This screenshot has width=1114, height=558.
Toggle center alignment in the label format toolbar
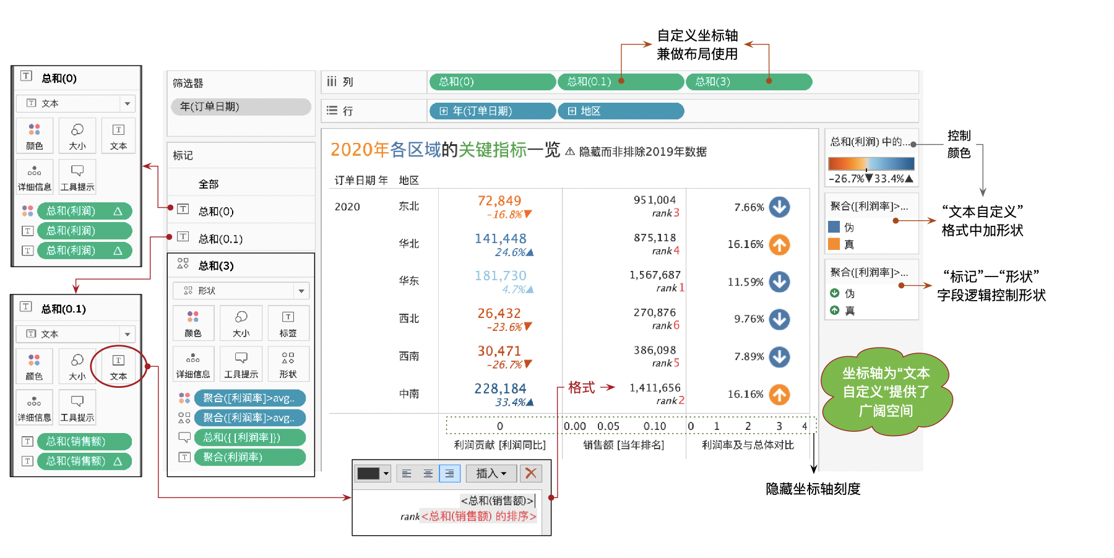coord(428,473)
